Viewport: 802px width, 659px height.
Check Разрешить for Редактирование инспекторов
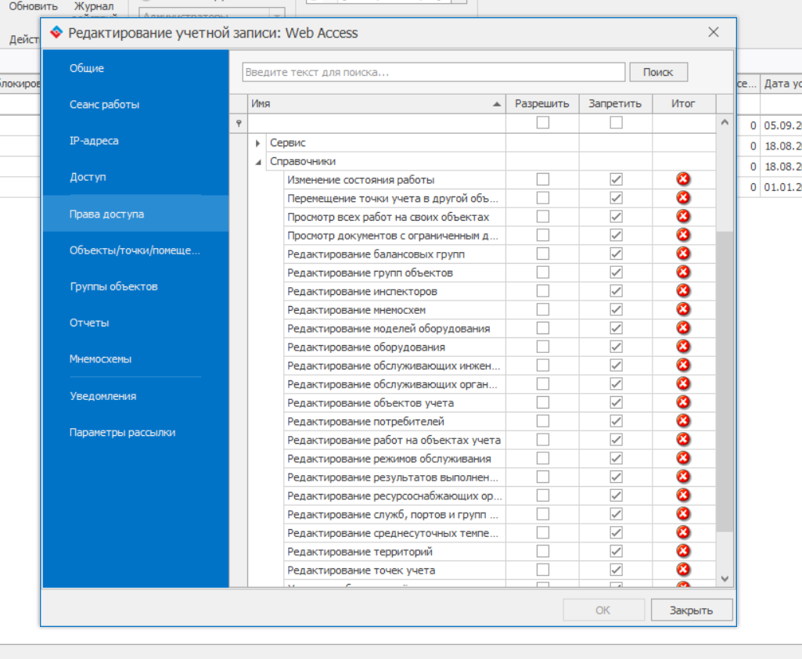pyautogui.click(x=543, y=290)
